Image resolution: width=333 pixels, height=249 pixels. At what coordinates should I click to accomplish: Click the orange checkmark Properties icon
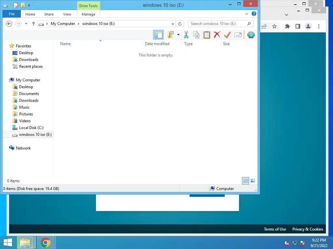(x=227, y=35)
